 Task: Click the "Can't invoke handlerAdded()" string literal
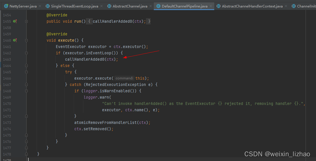click(203, 104)
